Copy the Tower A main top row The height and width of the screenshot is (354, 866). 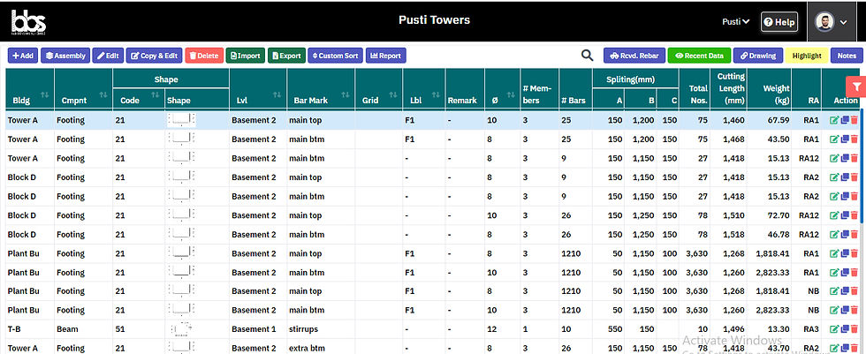tap(845, 120)
